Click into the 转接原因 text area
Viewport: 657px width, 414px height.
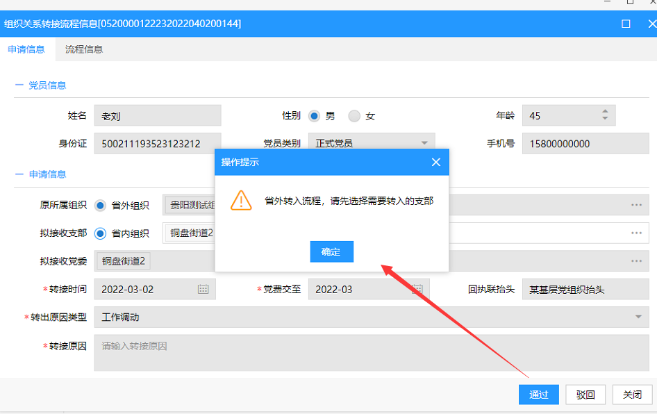[x=372, y=353]
